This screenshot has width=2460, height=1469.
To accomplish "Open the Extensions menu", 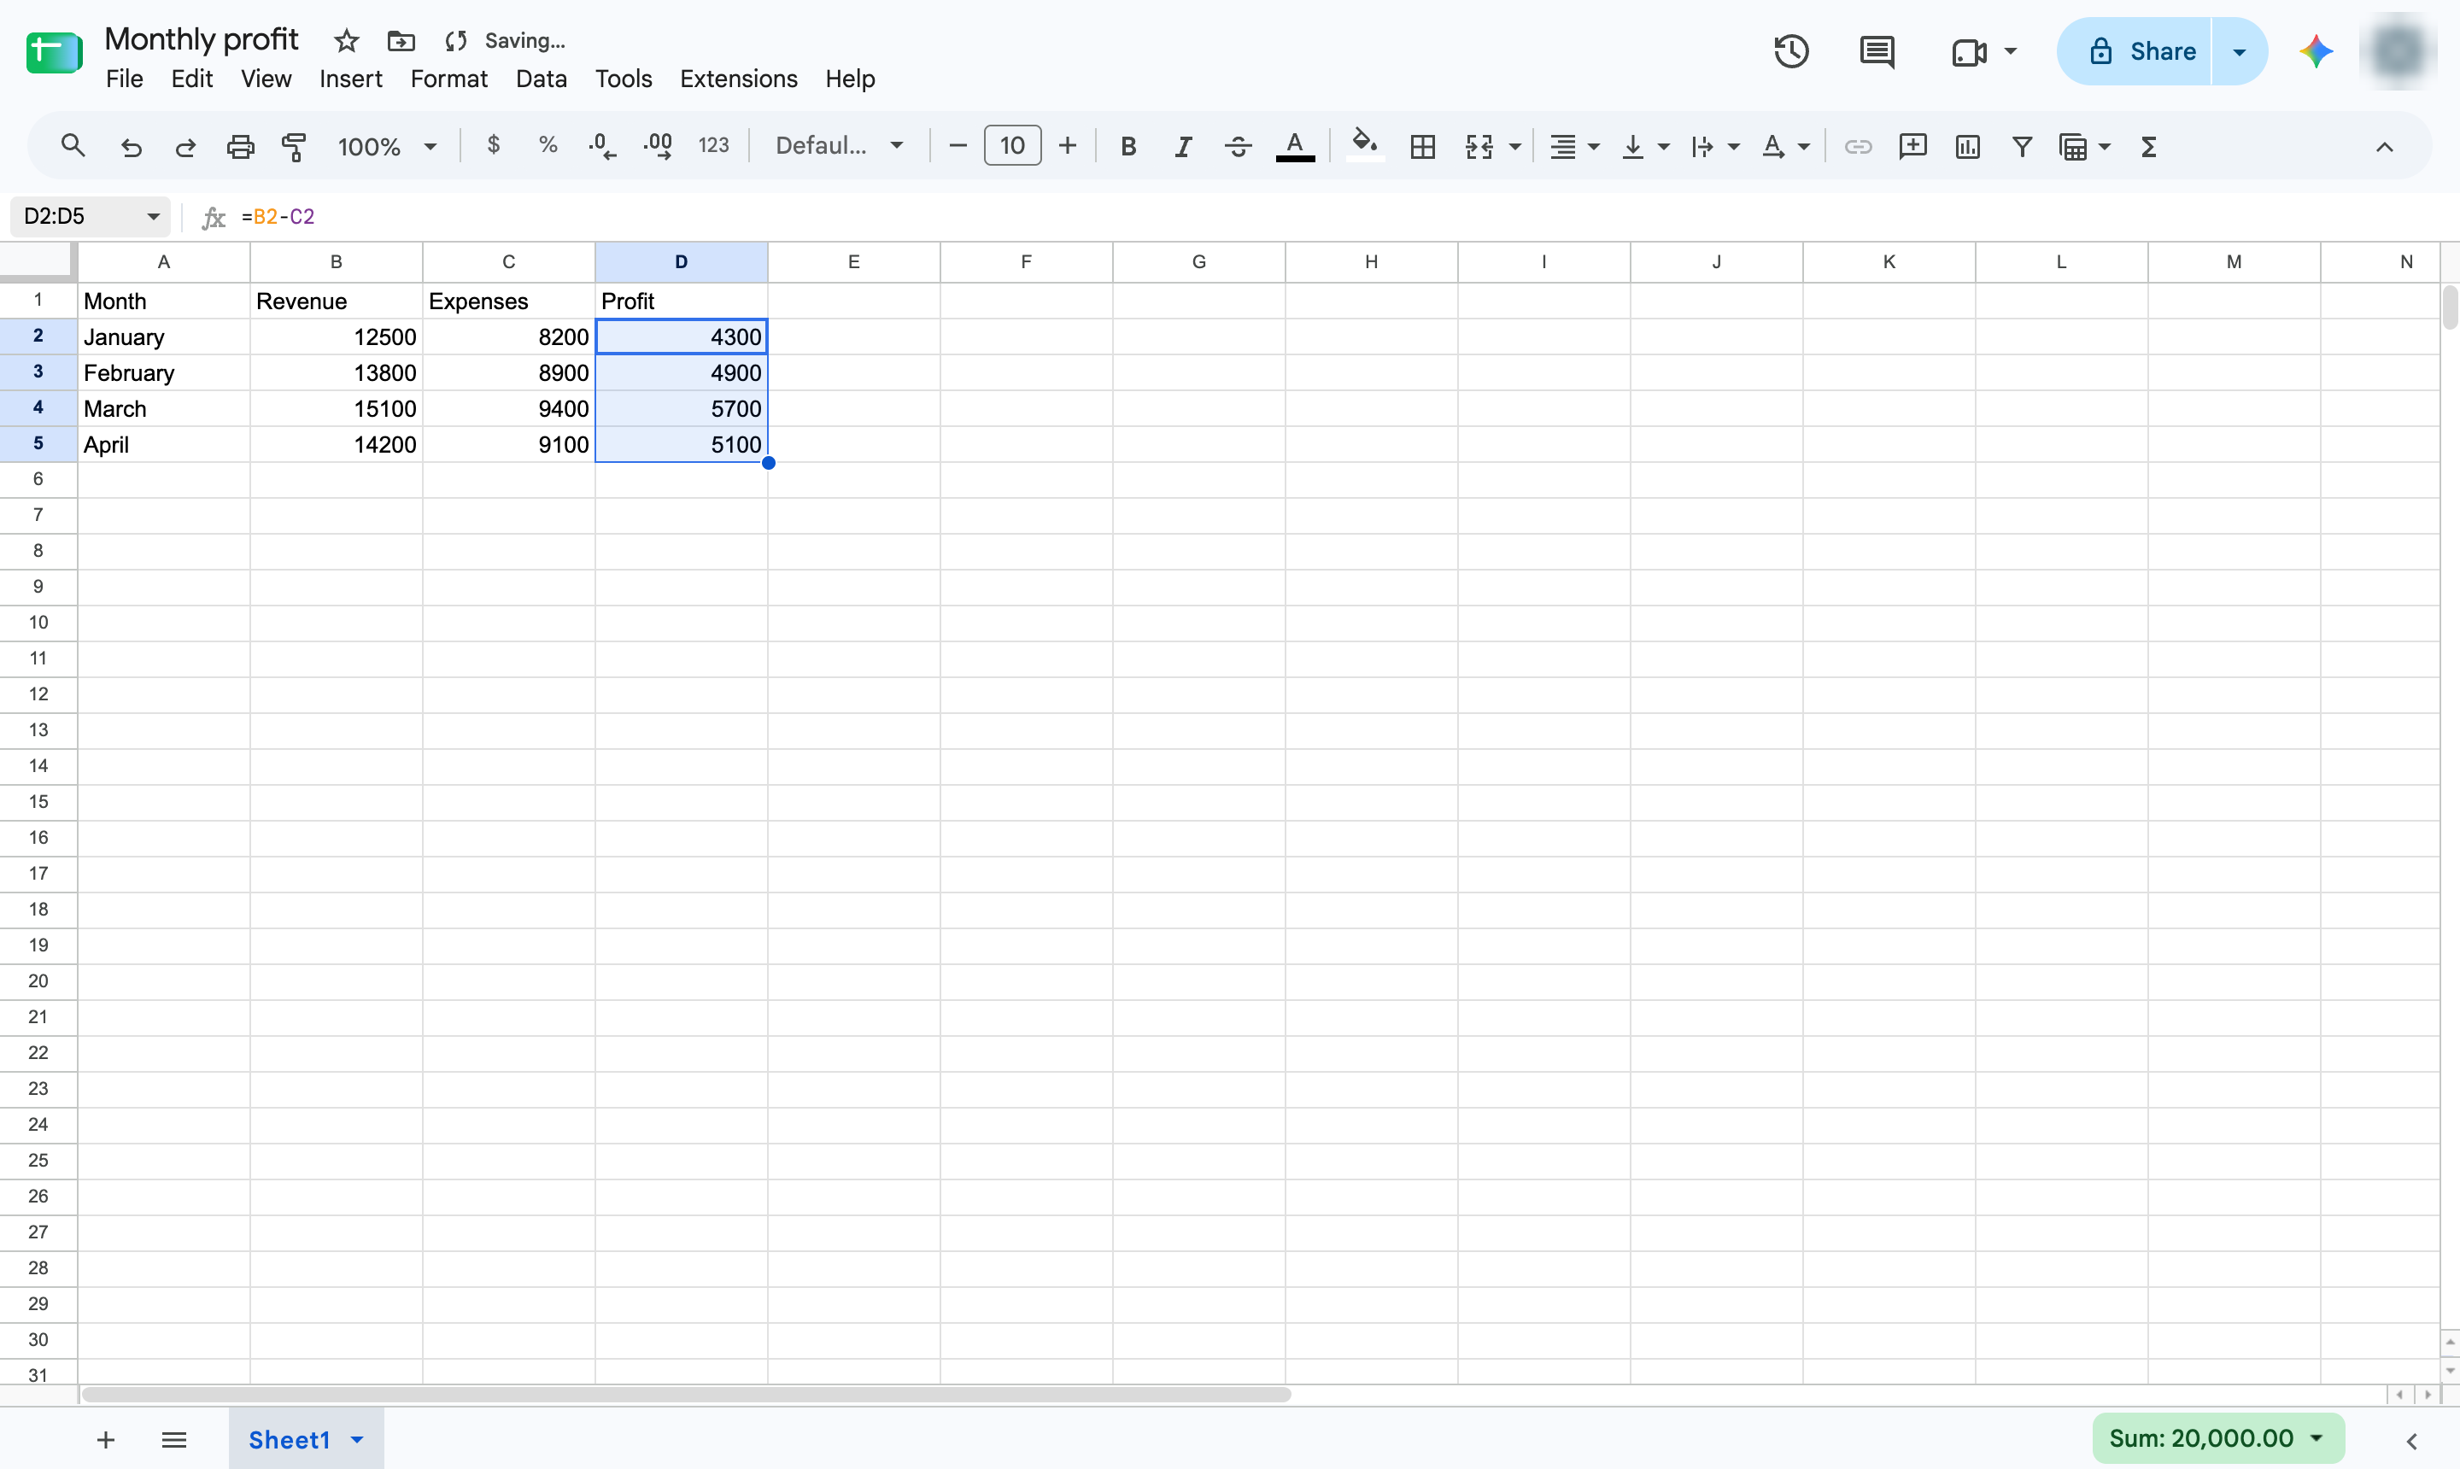I will [x=739, y=79].
